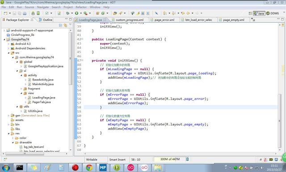Viewport: 286px width, 172px height.
Task: Click the Windows Start button
Action: point(6,168)
